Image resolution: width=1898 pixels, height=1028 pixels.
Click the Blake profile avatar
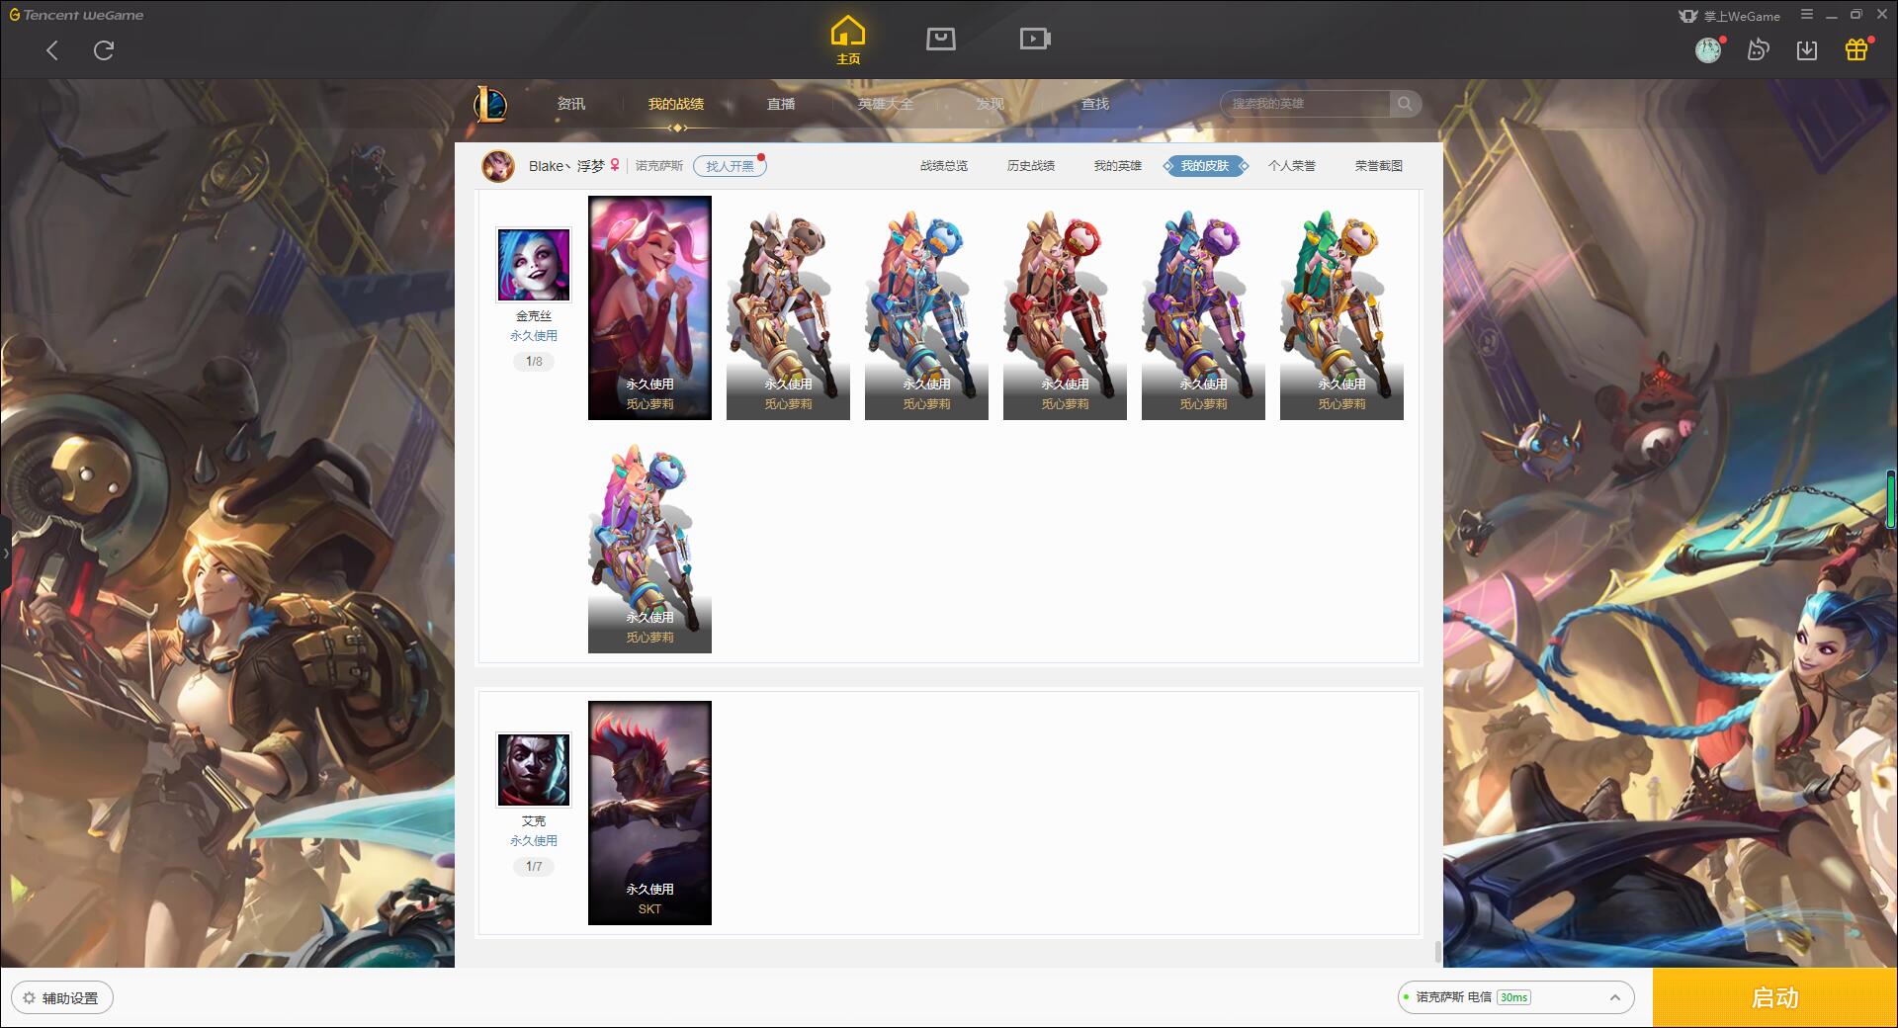click(498, 166)
